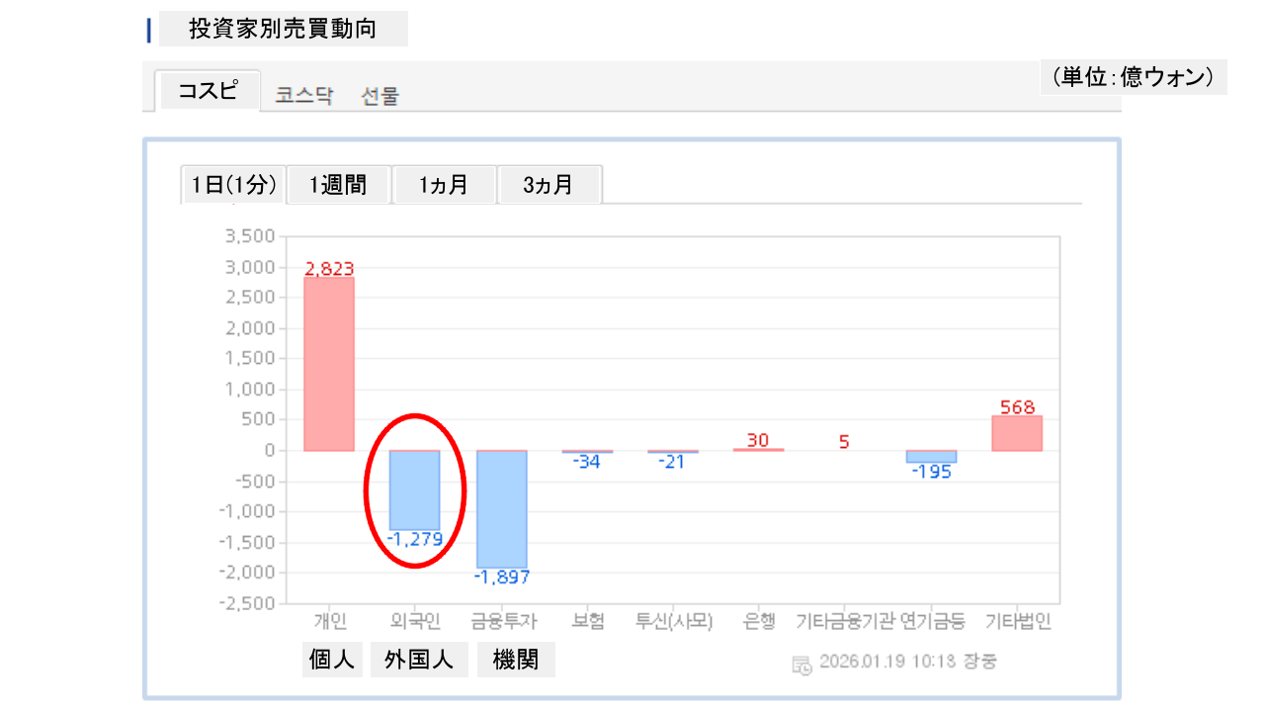
Task: Click the calendar clock icon beside timestamp
Action: click(801, 664)
